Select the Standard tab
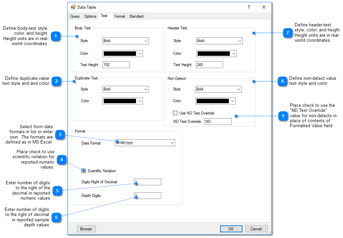The height and width of the screenshot is (238, 343). tap(136, 16)
